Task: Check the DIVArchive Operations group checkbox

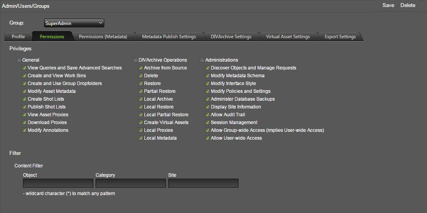Action: pos(135,60)
